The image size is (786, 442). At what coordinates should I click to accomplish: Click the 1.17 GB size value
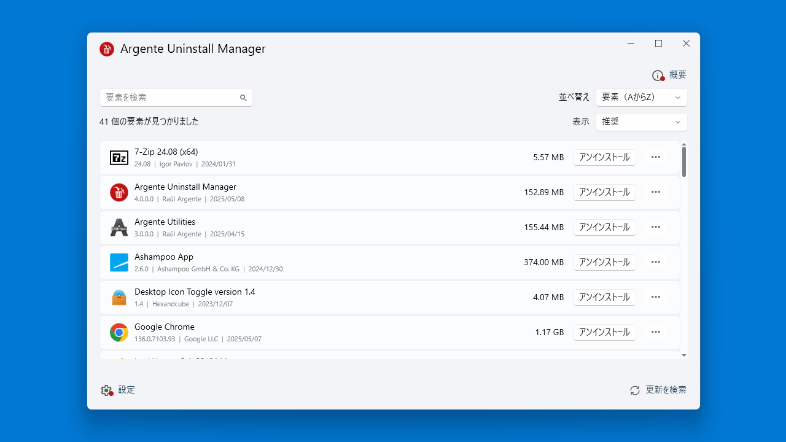549,332
